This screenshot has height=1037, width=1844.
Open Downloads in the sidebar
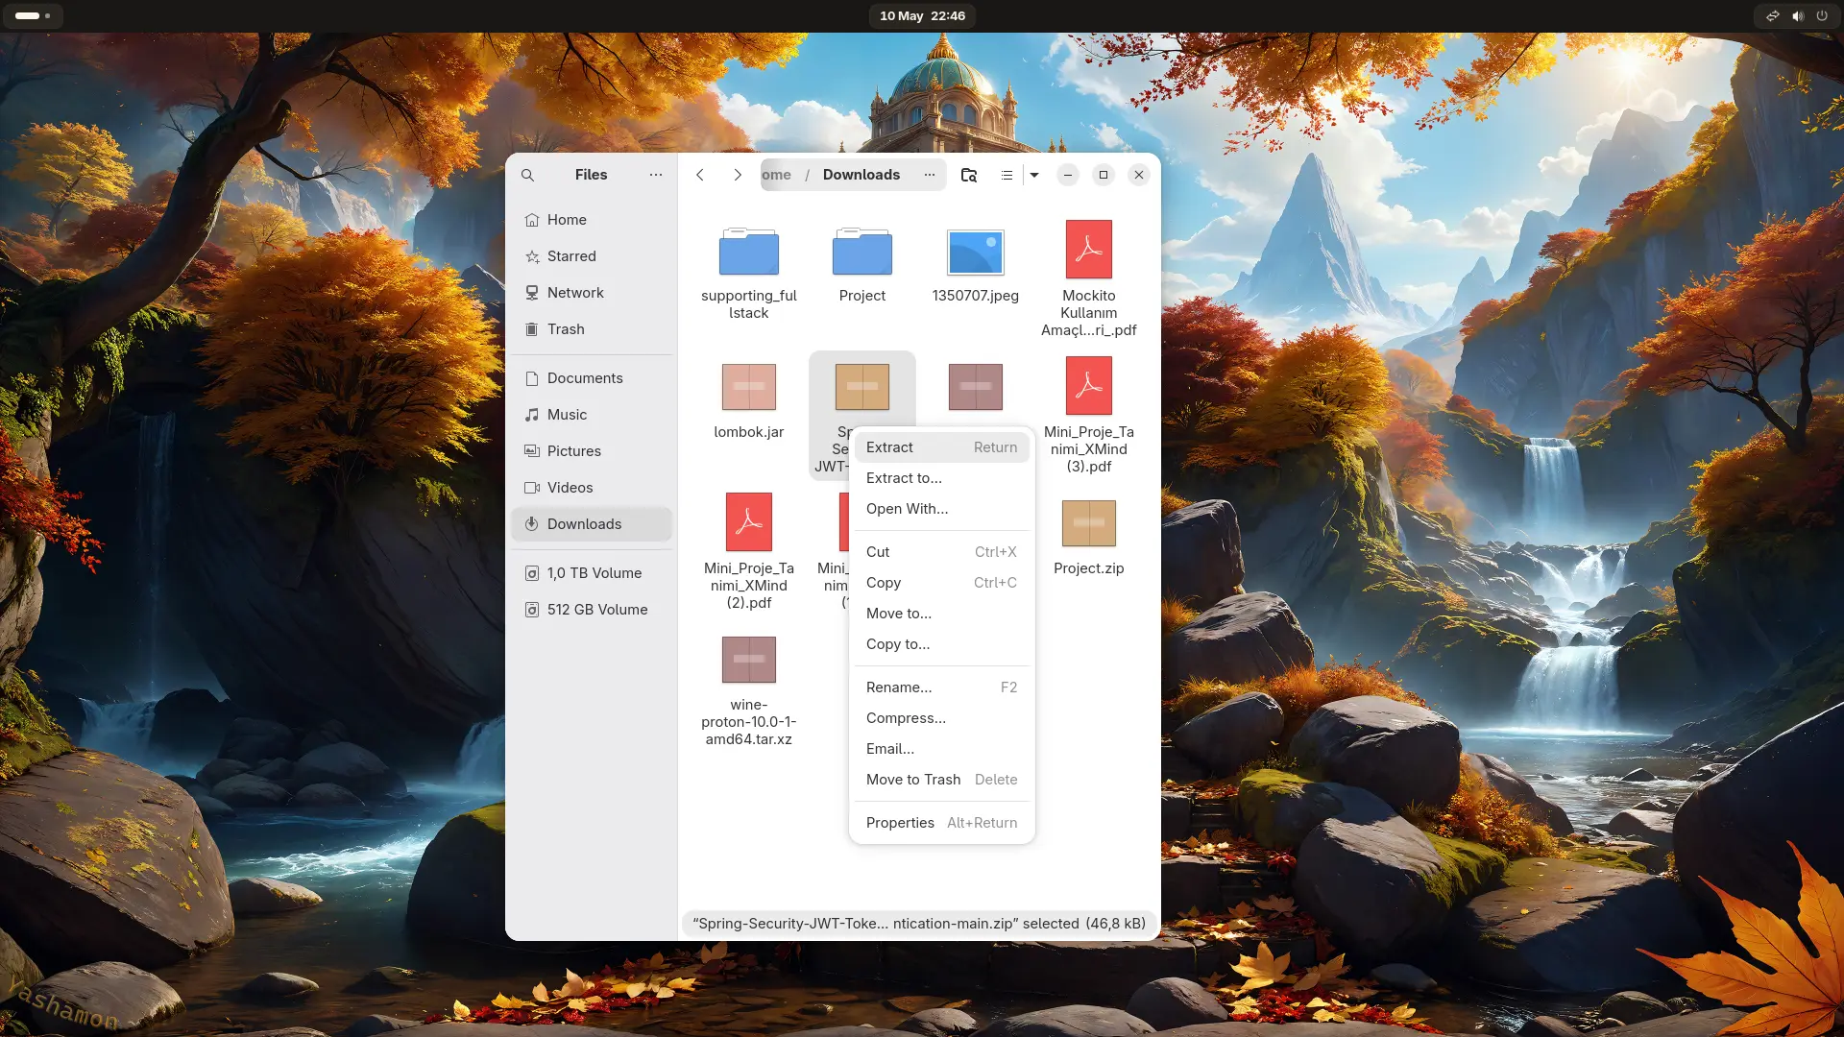[x=592, y=524]
